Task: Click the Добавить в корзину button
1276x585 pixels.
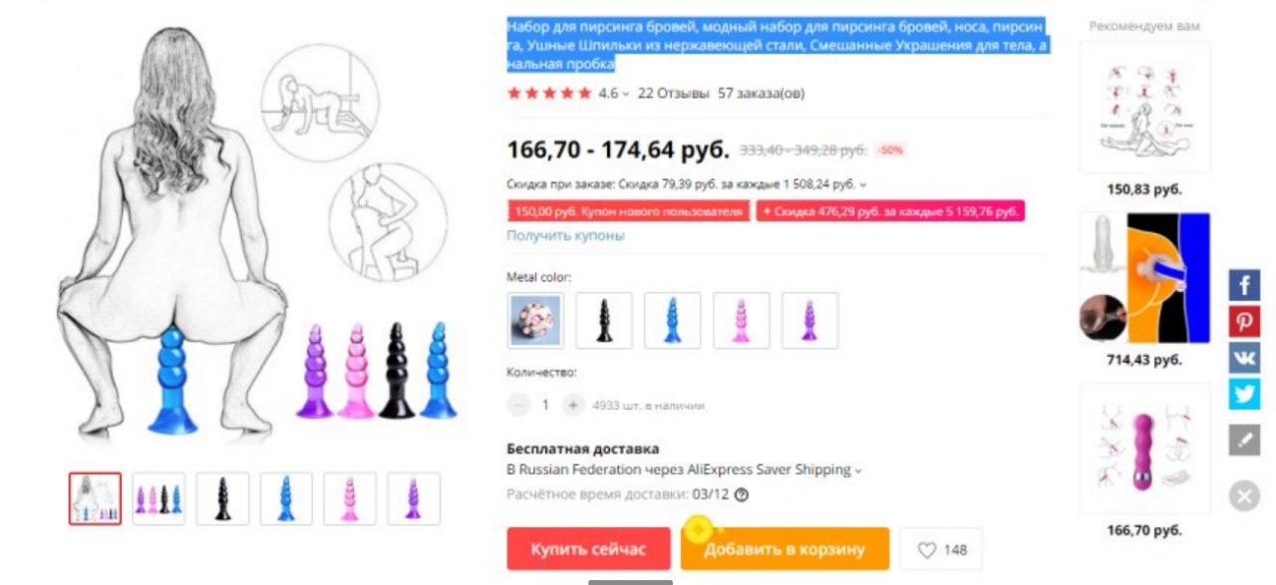Action: (x=785, y=549)
